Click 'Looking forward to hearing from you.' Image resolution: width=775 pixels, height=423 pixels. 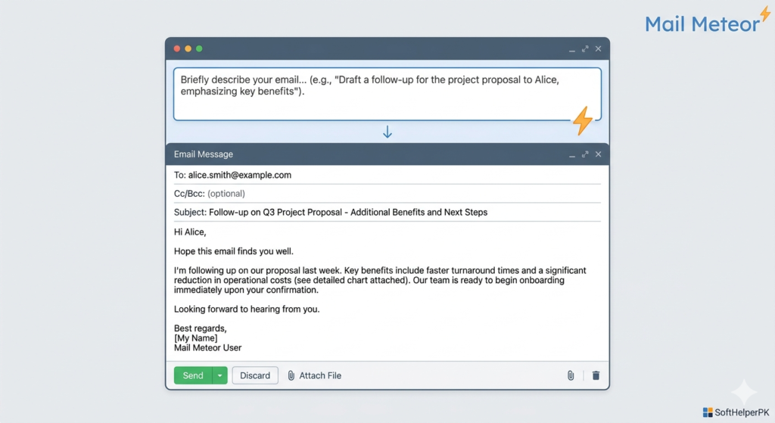point(247,309)
